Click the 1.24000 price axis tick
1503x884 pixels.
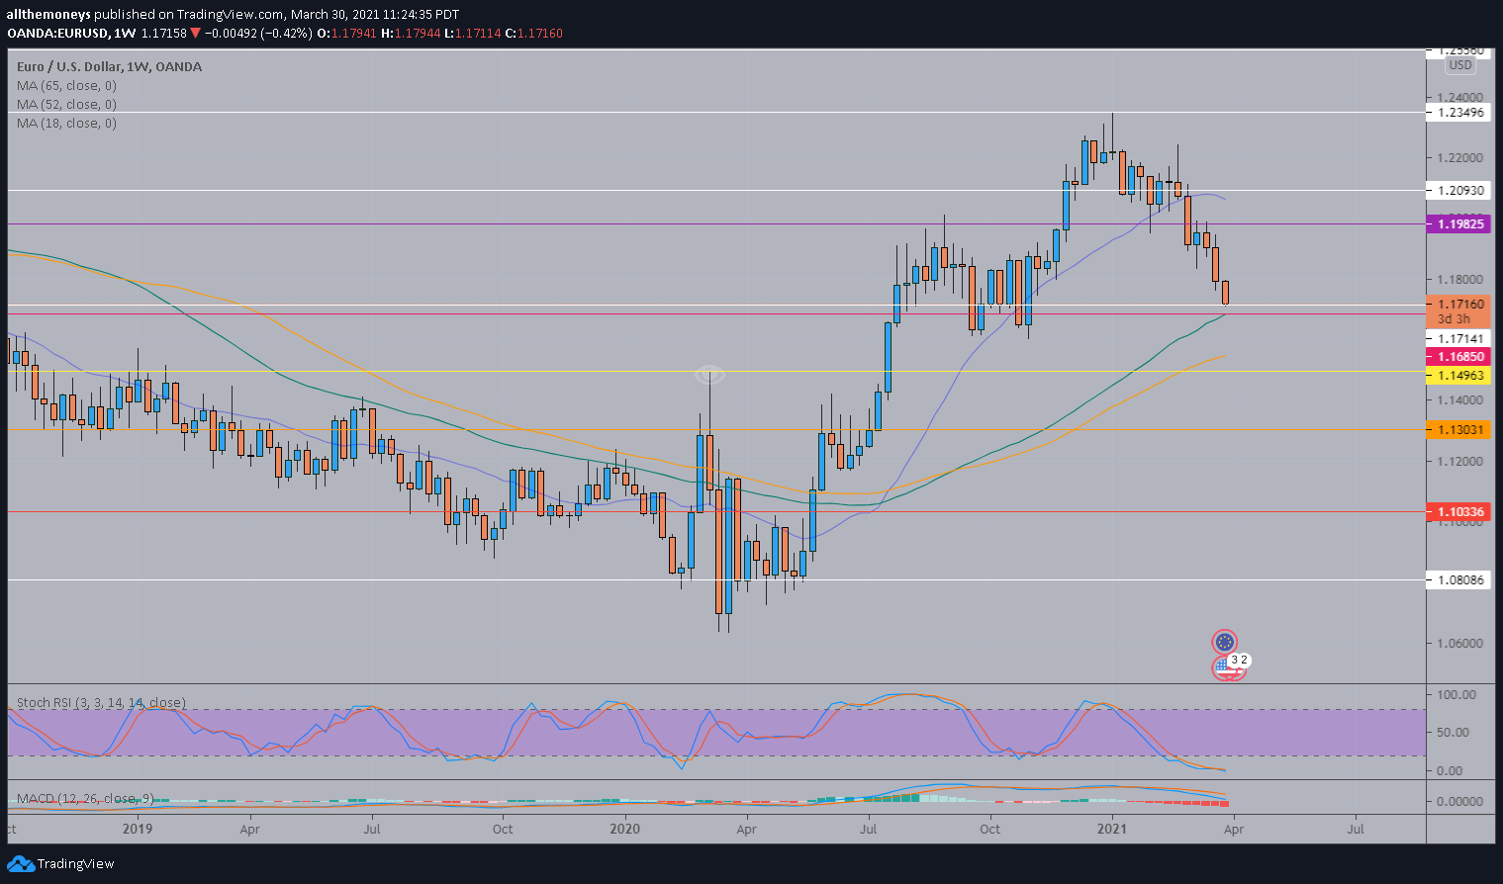(x=1459, y=98)
